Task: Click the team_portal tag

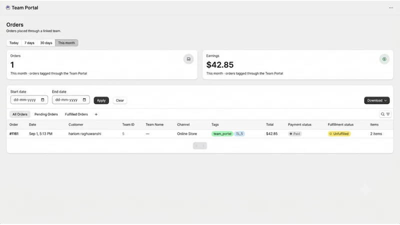Action: click(222, 133)
